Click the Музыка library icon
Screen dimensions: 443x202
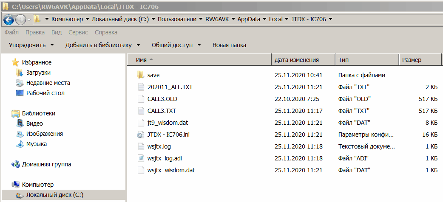pos(20,144)
